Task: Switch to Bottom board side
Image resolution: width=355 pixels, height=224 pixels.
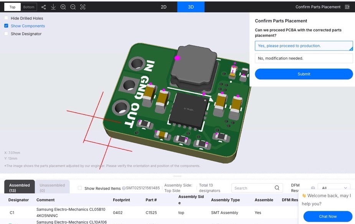Action: 29,7
